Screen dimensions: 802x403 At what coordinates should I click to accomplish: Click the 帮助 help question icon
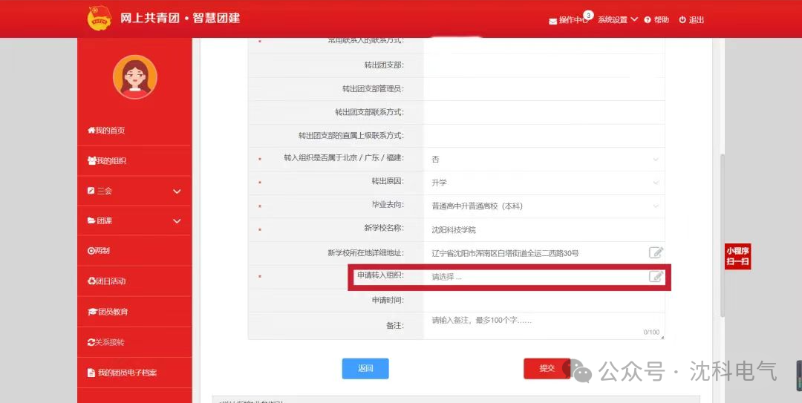(648, 20)
